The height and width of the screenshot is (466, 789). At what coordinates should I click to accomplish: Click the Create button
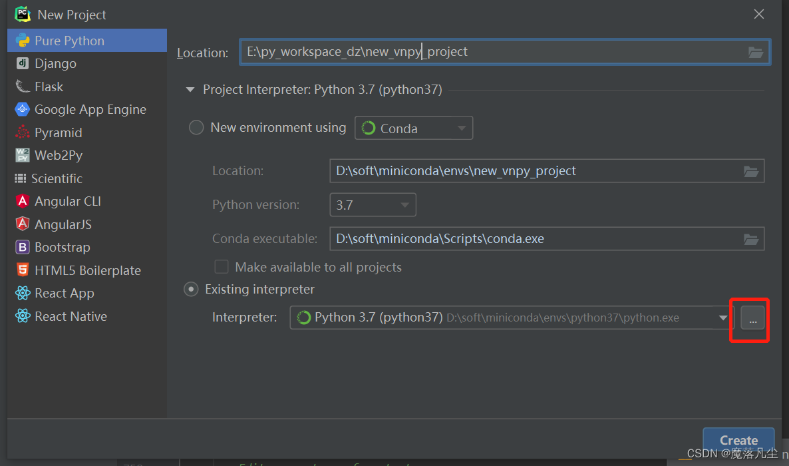pos(738,440)
